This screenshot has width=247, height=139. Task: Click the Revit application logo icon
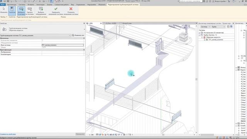pos(1,1)
